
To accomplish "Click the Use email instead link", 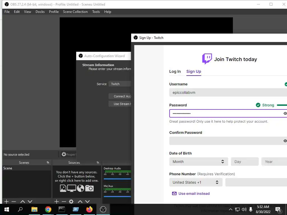I will point(191,193).
